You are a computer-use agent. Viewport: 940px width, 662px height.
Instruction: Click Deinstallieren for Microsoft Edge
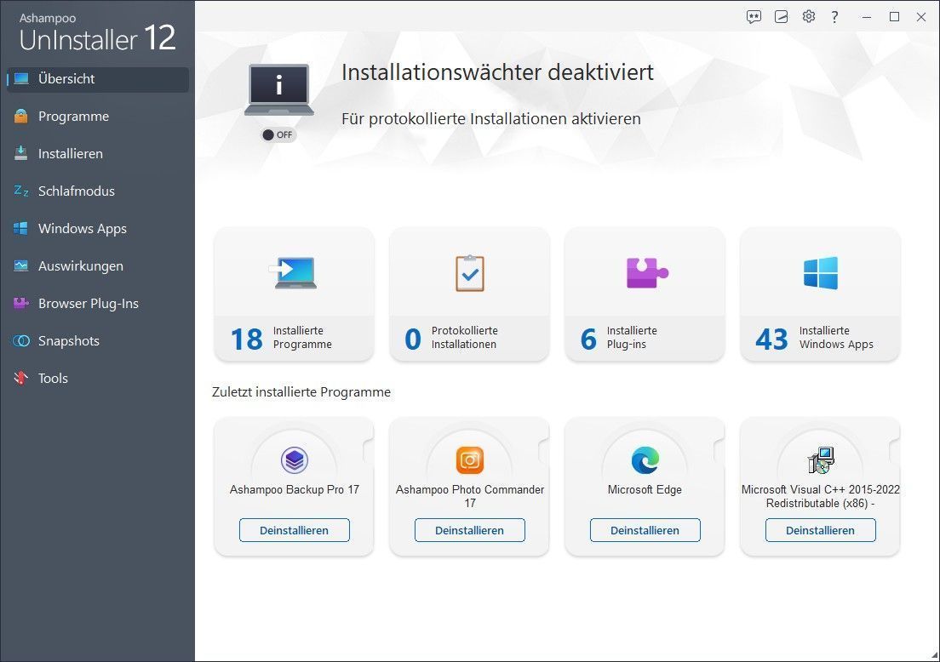click(645, 530)
